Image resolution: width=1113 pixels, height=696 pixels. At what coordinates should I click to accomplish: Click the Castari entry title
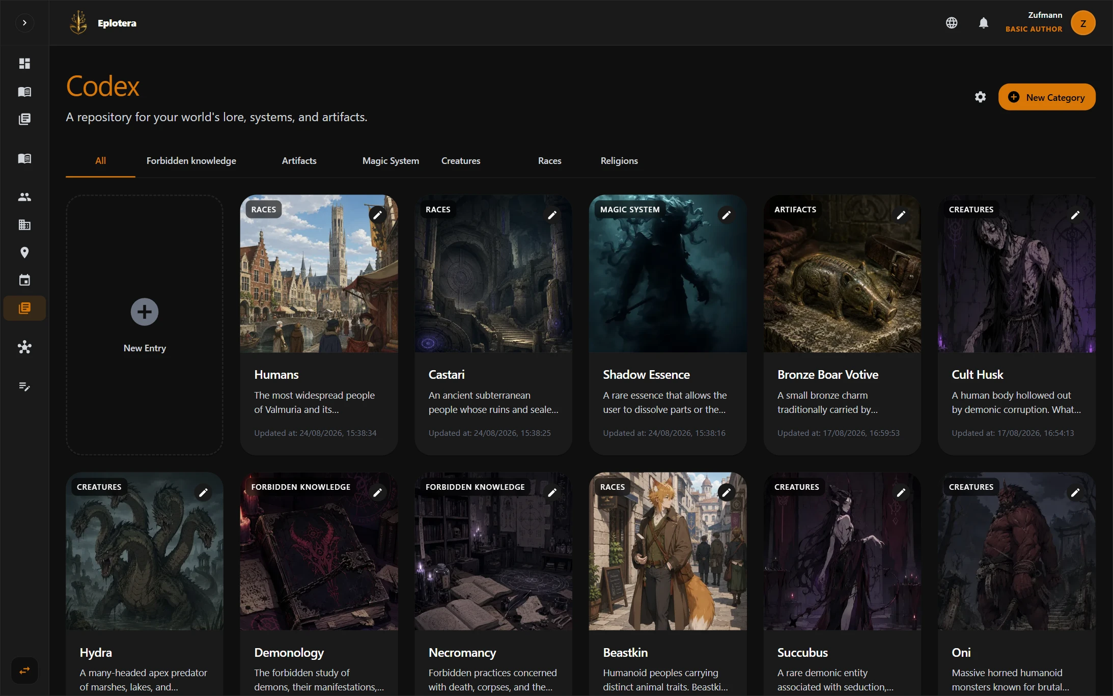click(447, 375)
